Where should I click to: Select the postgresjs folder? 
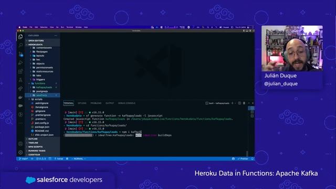coord(43,91)
